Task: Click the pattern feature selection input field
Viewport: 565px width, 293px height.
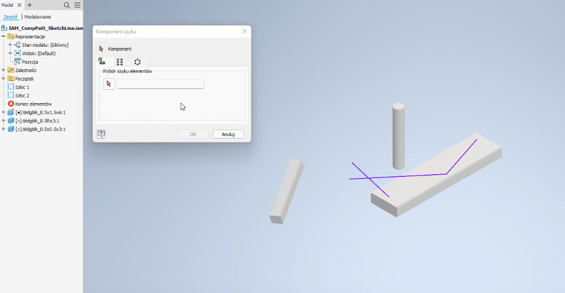Action: tap(160, 84)
